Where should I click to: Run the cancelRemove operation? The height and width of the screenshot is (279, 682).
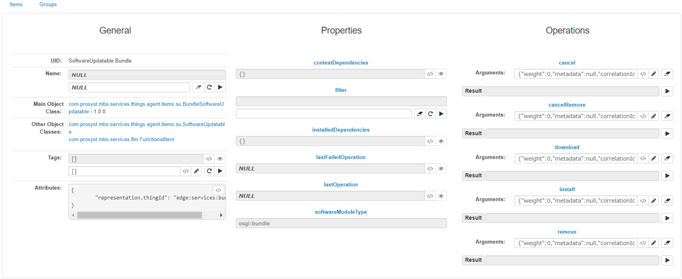(667, 133)
